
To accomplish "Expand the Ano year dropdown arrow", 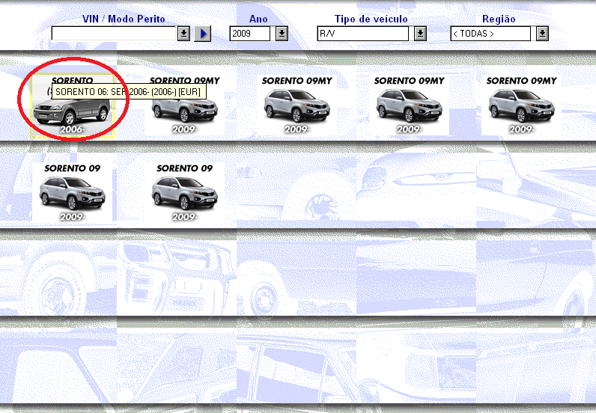I will pos(282,34).
